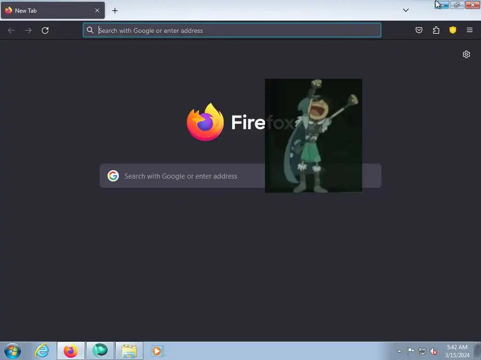Focus the address bar search field
Image resolution: width=481 pixels, height=360 pixels.
coord(232,30)
